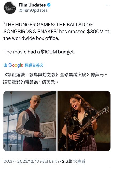
Task: Open the left photo of blond man
Action: coord(30,121)
